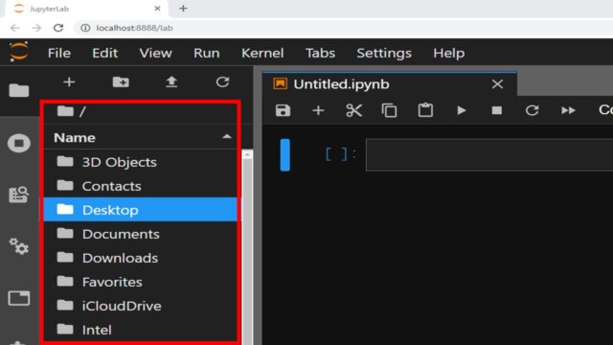Select the Documents folder

tap(141, 234)
